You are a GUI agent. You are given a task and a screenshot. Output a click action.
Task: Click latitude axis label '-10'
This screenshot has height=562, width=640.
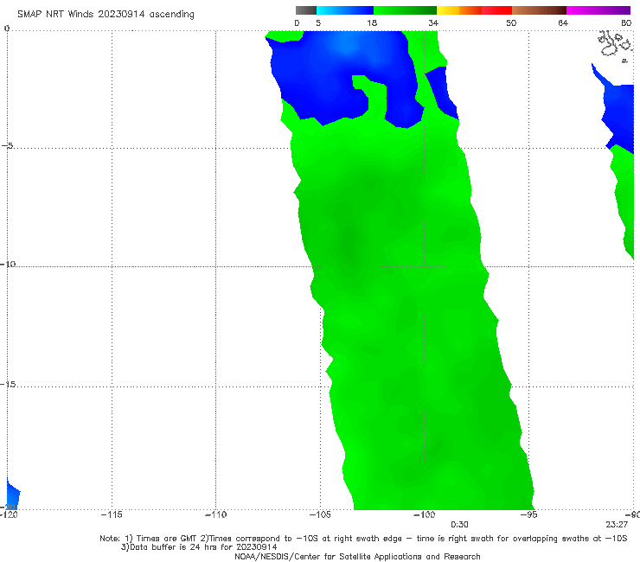pyautogui.click(x=8, y=264)
